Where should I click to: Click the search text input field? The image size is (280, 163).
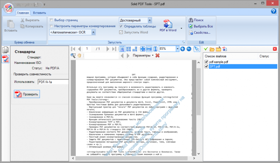click(101, 56)
